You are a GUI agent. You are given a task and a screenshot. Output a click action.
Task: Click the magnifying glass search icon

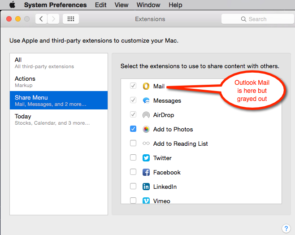(x=243, y=19)
